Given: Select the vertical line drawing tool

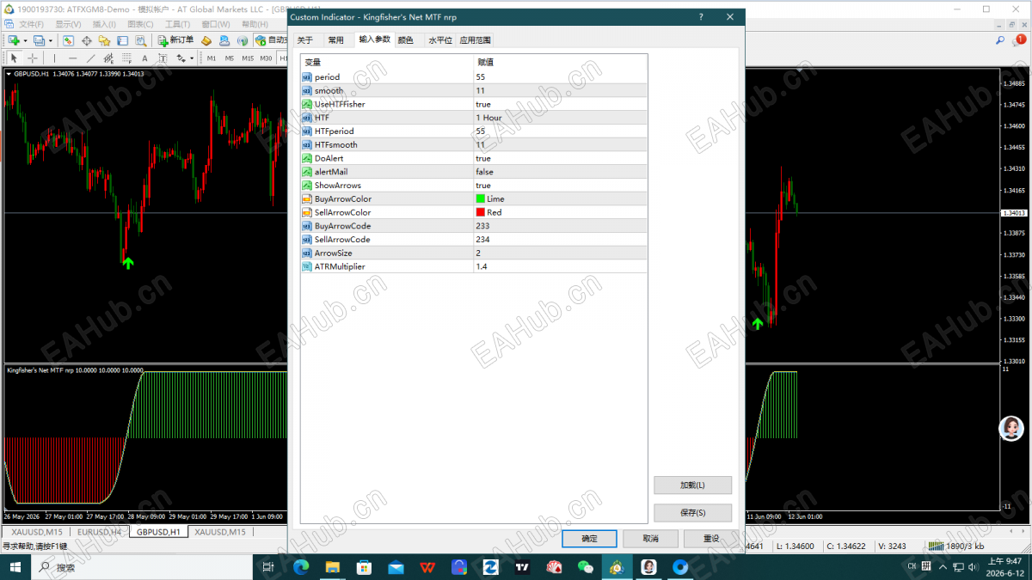Looking at the screenshot, I should coord(54,58).
